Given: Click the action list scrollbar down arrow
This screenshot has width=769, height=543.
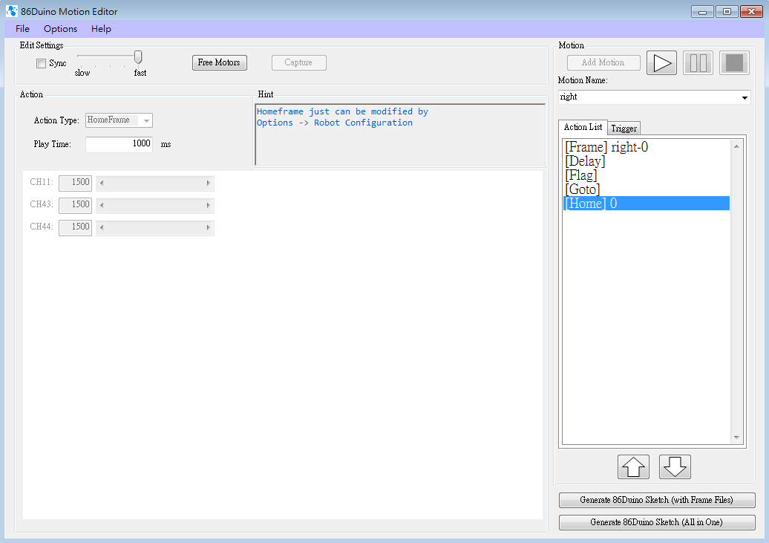Looking at the screenshot, I should [736, 438].
